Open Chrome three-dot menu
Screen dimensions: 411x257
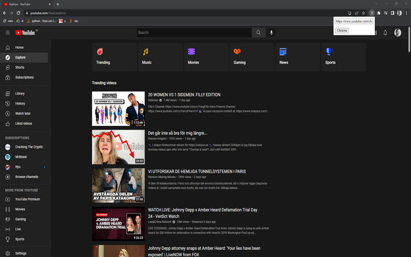(x=407, y=13)
